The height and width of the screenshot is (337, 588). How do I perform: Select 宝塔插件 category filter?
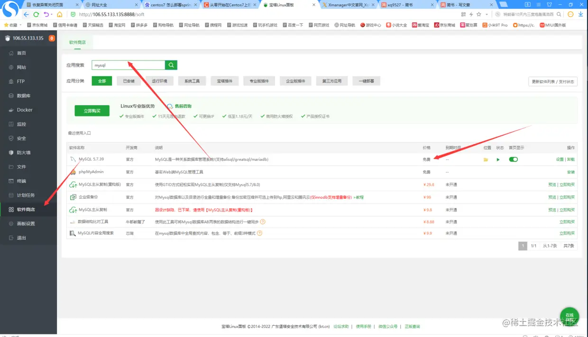pos(225,81)
